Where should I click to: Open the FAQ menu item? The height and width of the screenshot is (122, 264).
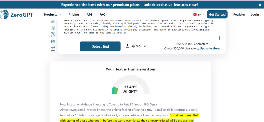tap(102, 15)
